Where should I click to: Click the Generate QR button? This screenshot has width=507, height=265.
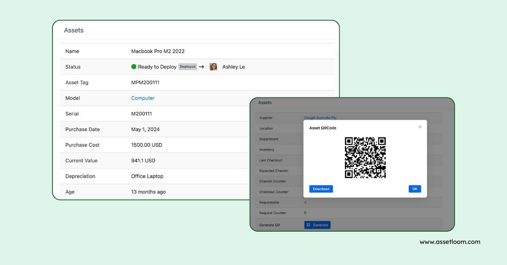click(x=317, y=225)
